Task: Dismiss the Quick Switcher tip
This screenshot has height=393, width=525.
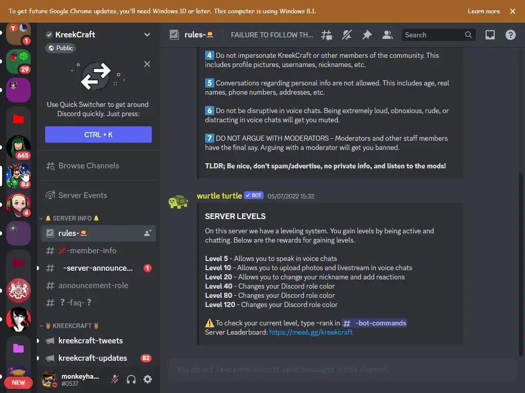Action: (x=147, y=64)
